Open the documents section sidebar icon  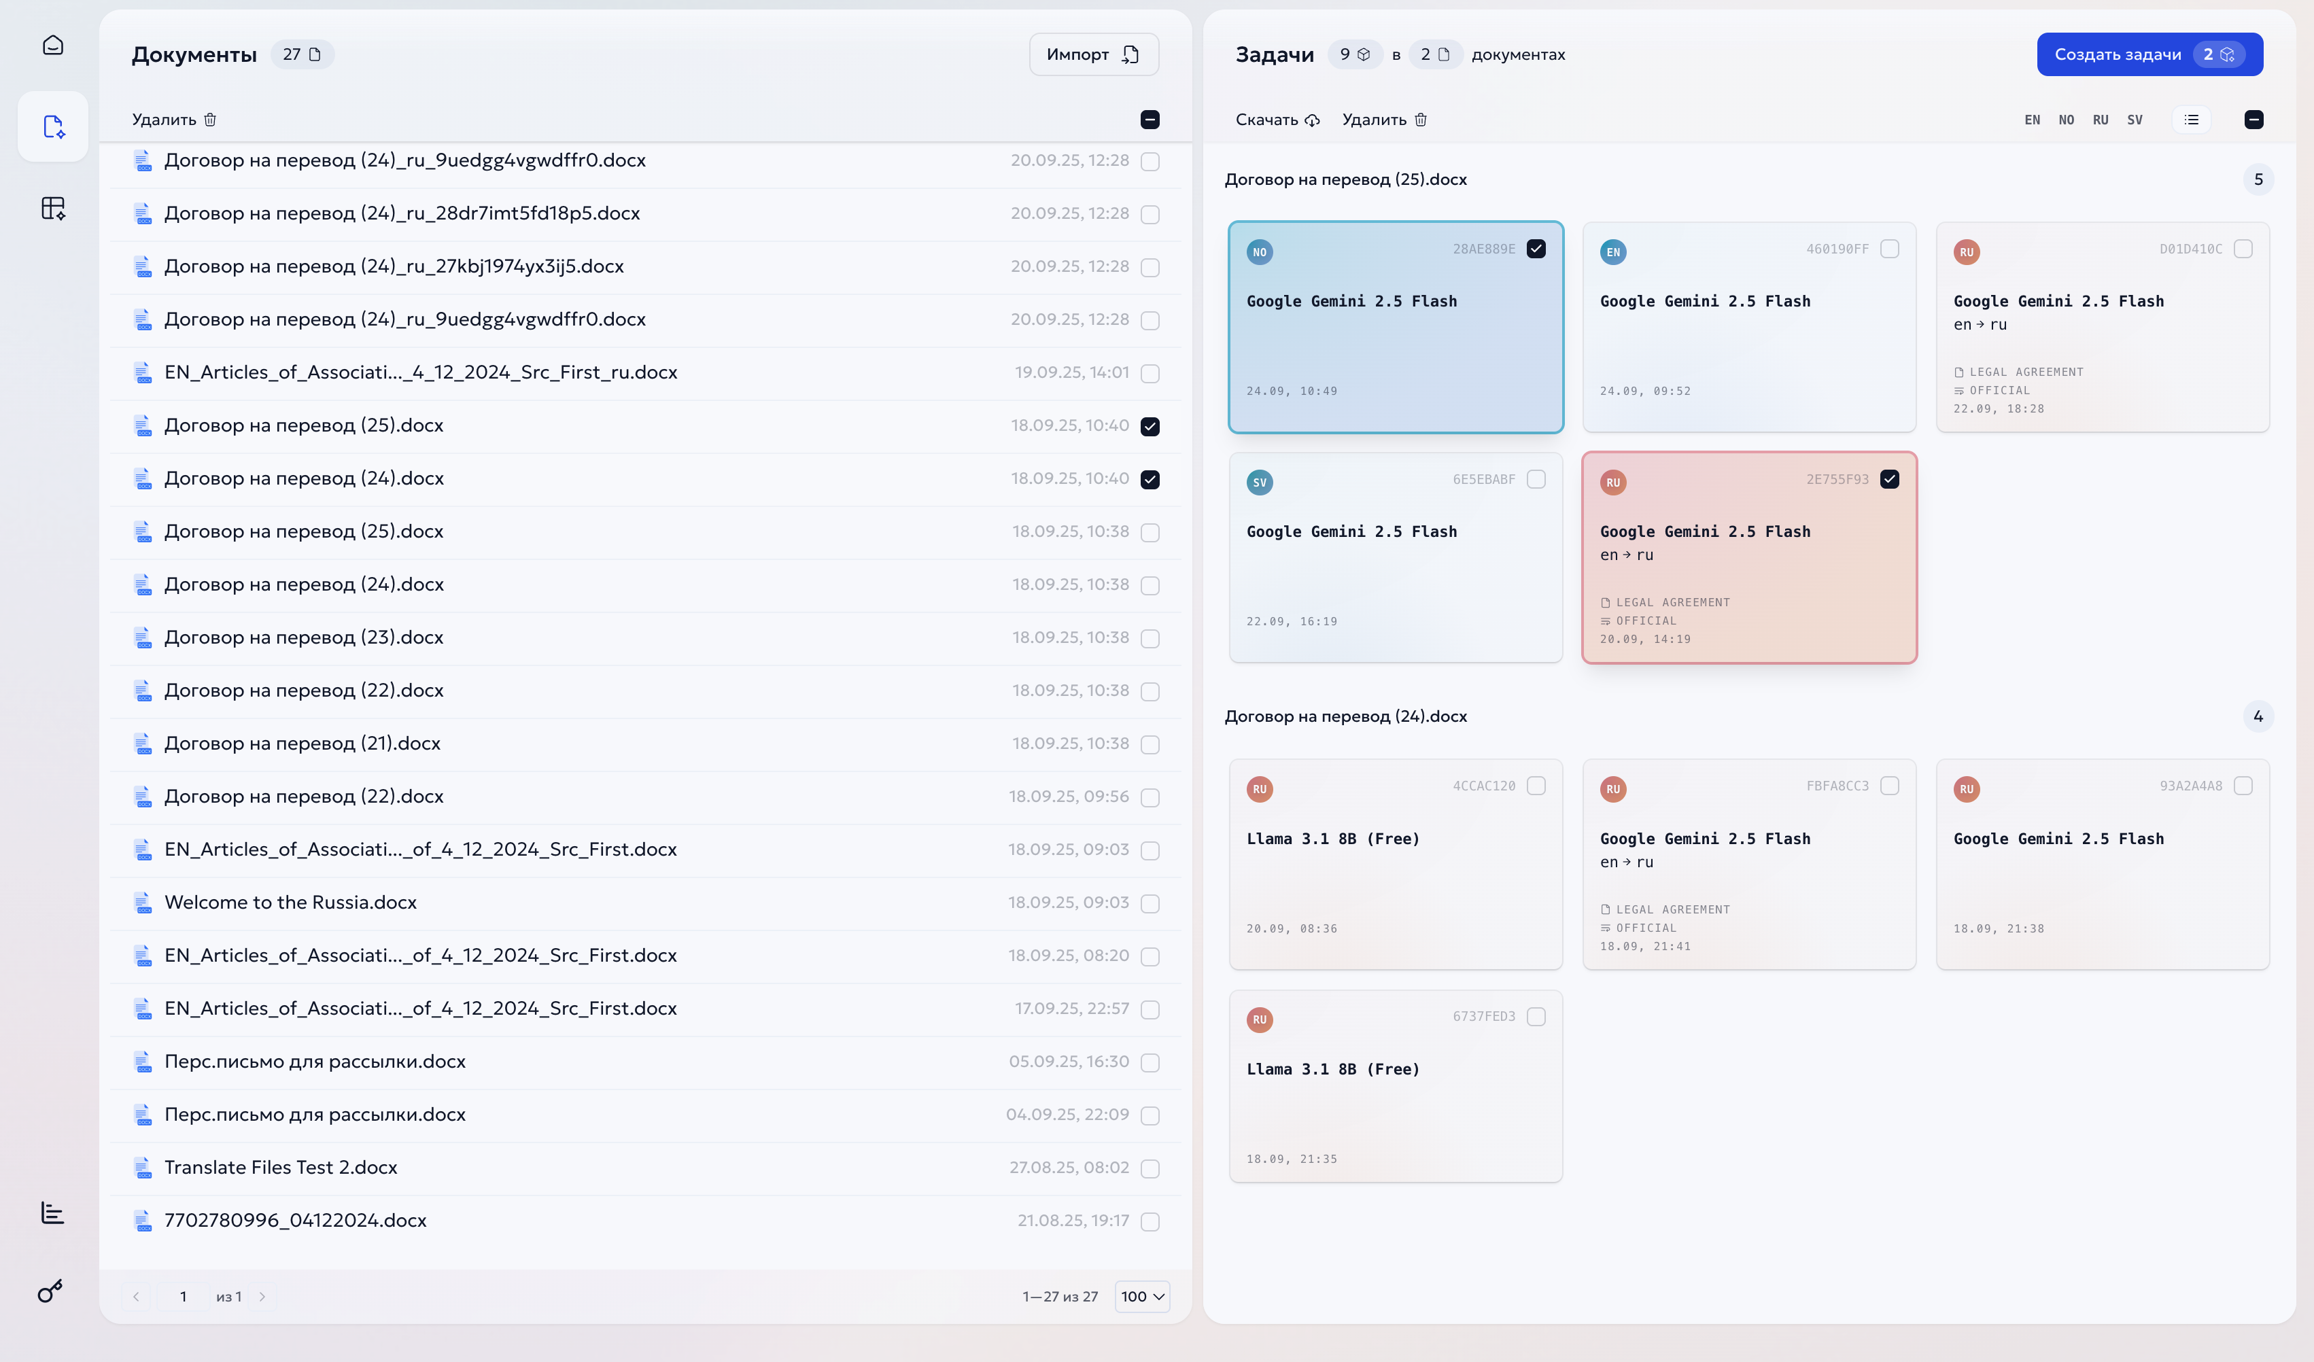tap(53, 126)
